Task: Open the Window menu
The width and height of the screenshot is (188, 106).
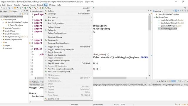Action: pos(52,5)
